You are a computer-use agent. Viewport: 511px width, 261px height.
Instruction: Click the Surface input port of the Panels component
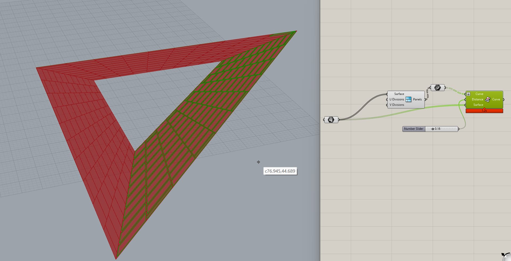386,94
